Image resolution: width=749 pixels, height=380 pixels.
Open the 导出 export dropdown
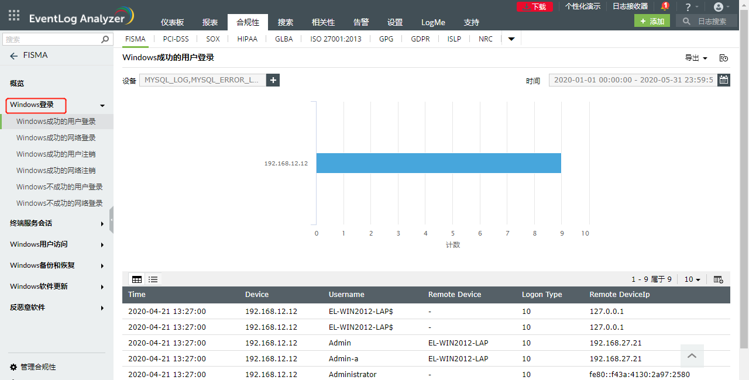(x=696, y=58)
